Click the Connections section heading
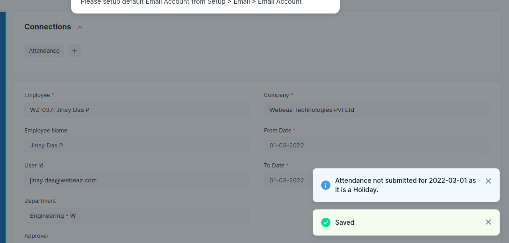Viewport: 509px width, 243px height. coord(48,27)
